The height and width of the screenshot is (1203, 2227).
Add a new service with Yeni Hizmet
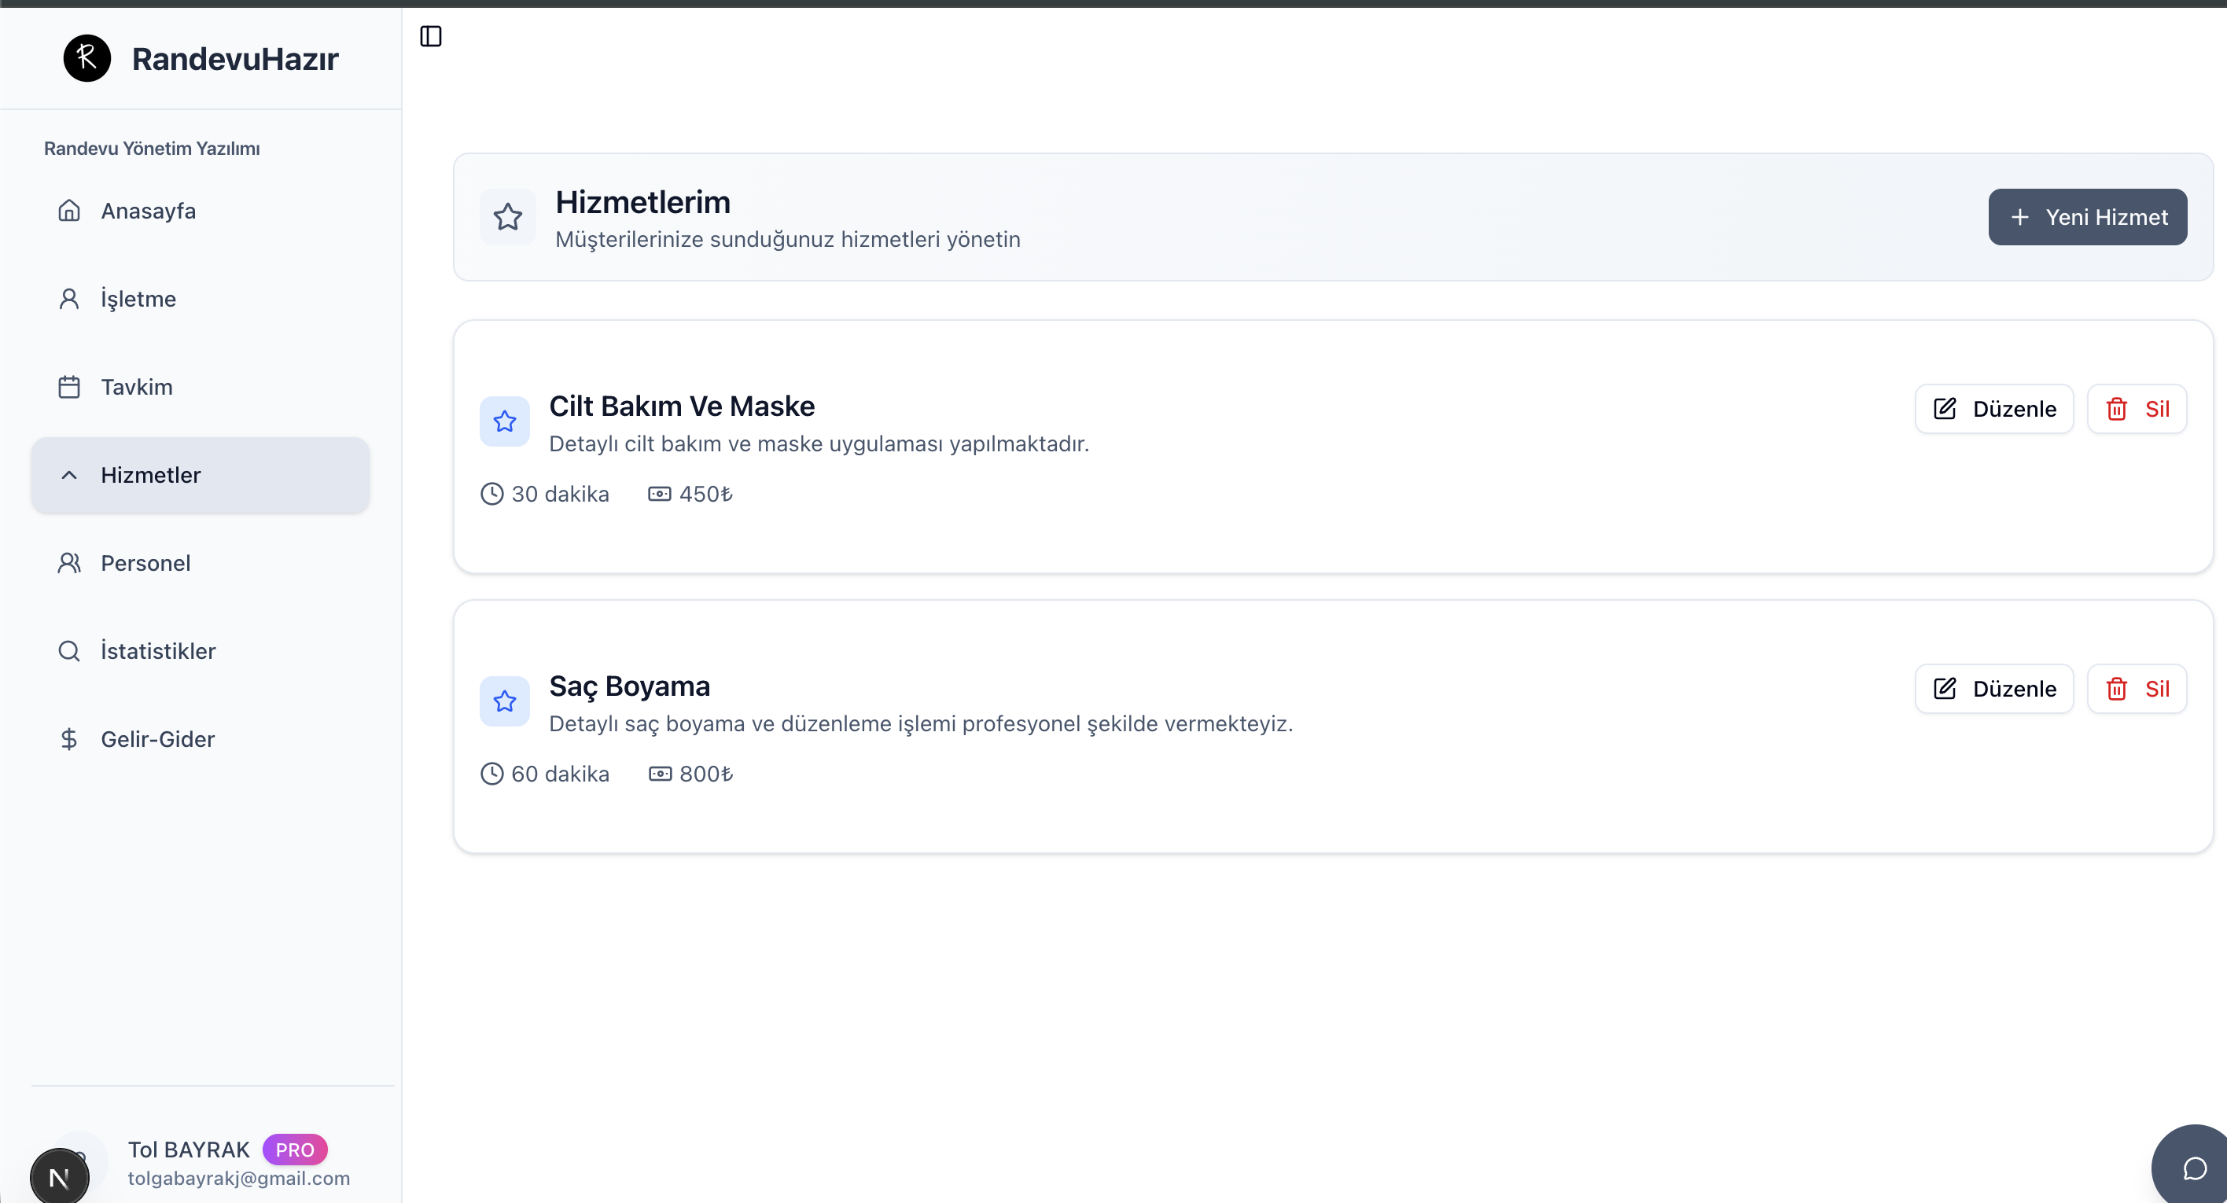[2087, 217]
